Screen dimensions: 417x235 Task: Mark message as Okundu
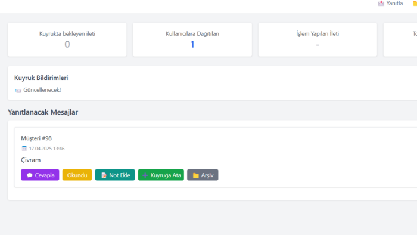[x=77, y=175]
